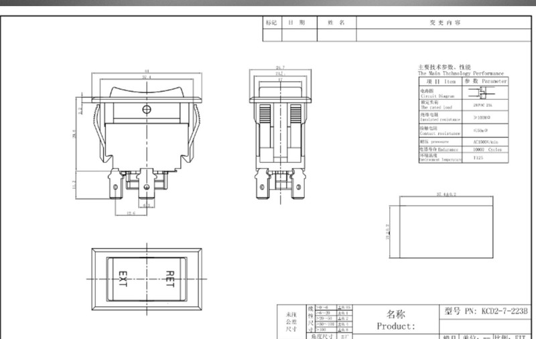Select 'The Main Thchnology Performance' heading
Image resolution: width=536 pixels, height=339 pixels.
coord(461,74)
